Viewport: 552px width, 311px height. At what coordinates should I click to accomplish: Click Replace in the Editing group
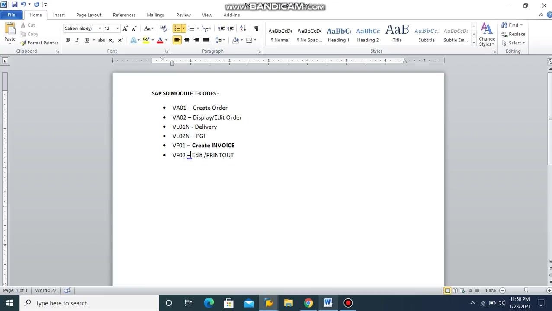513,34
